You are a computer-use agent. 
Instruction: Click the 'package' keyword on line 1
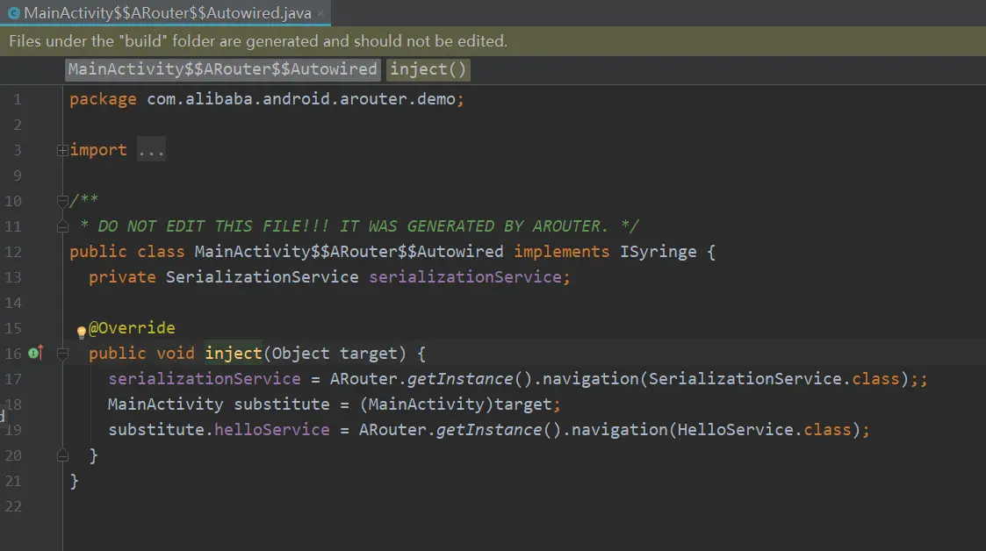pos(103,99)
